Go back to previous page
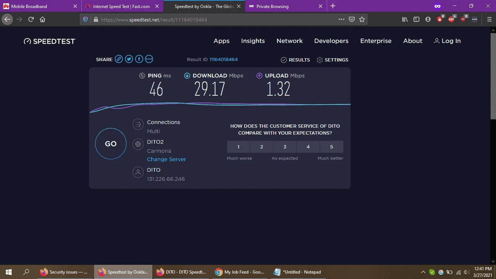Image resolution: width=496 pixels, height=279 pixels. [x=7, y=19]
